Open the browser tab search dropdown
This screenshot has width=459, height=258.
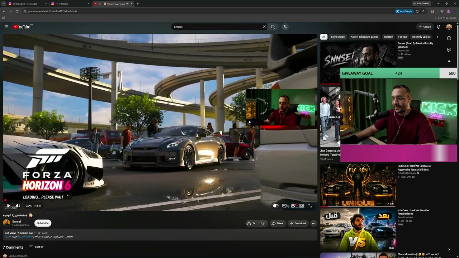(x=3, y=4)
